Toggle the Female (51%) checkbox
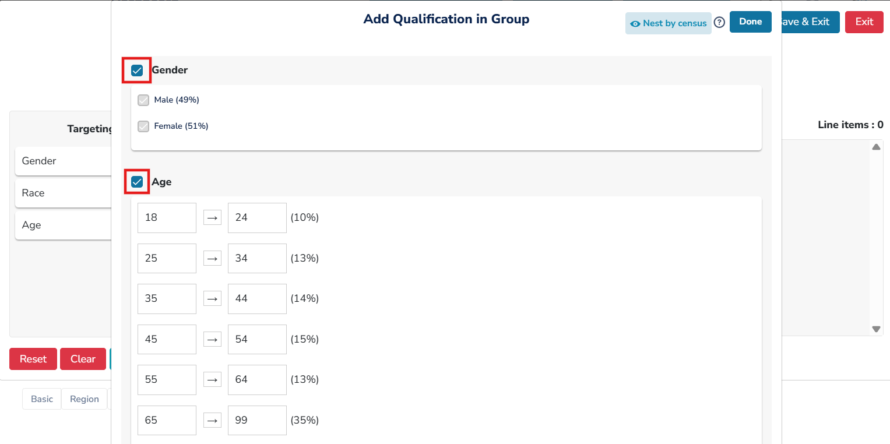The image size is (890, 444). 143,126
